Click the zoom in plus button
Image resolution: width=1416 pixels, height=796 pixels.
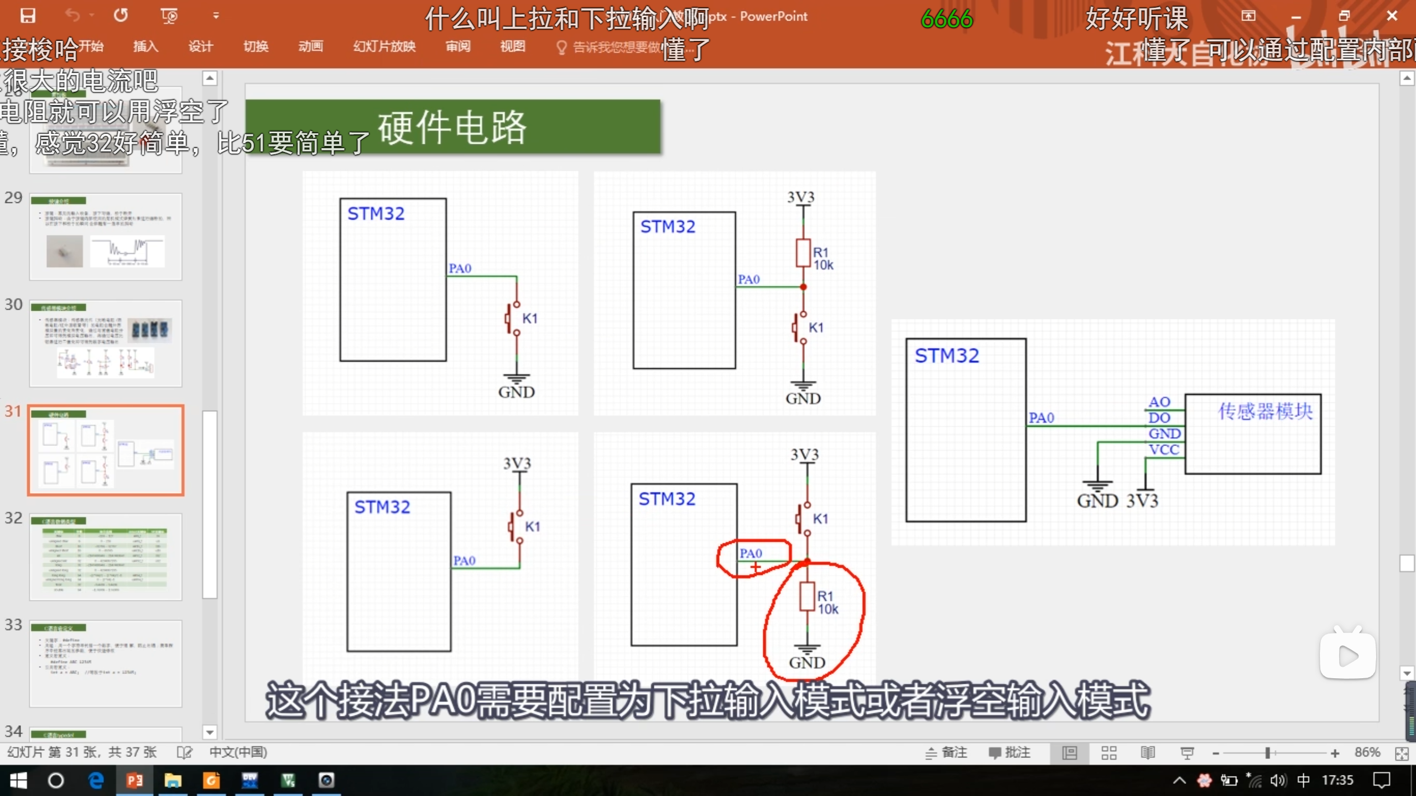coord(1335,753)
